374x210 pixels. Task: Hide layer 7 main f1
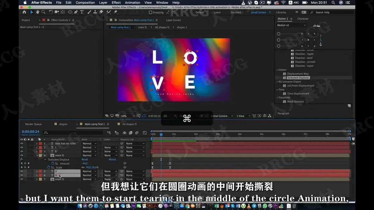click(22, 179)
